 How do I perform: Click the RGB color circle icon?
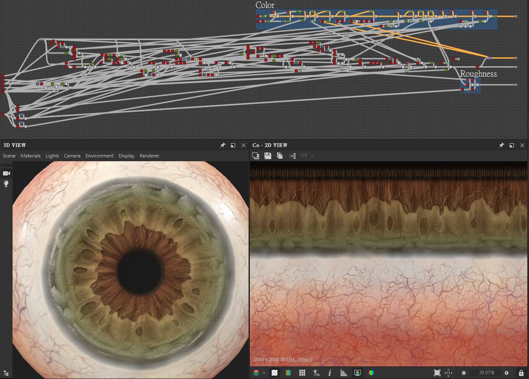371,373
